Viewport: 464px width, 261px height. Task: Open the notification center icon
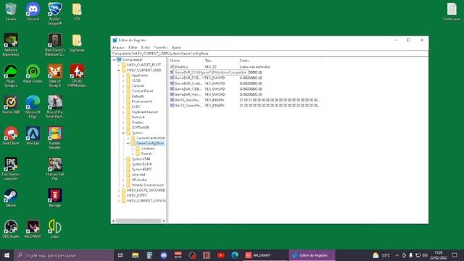[455, 255]
